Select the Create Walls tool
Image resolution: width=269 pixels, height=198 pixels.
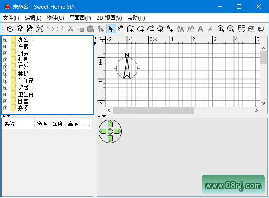(131, 29)
